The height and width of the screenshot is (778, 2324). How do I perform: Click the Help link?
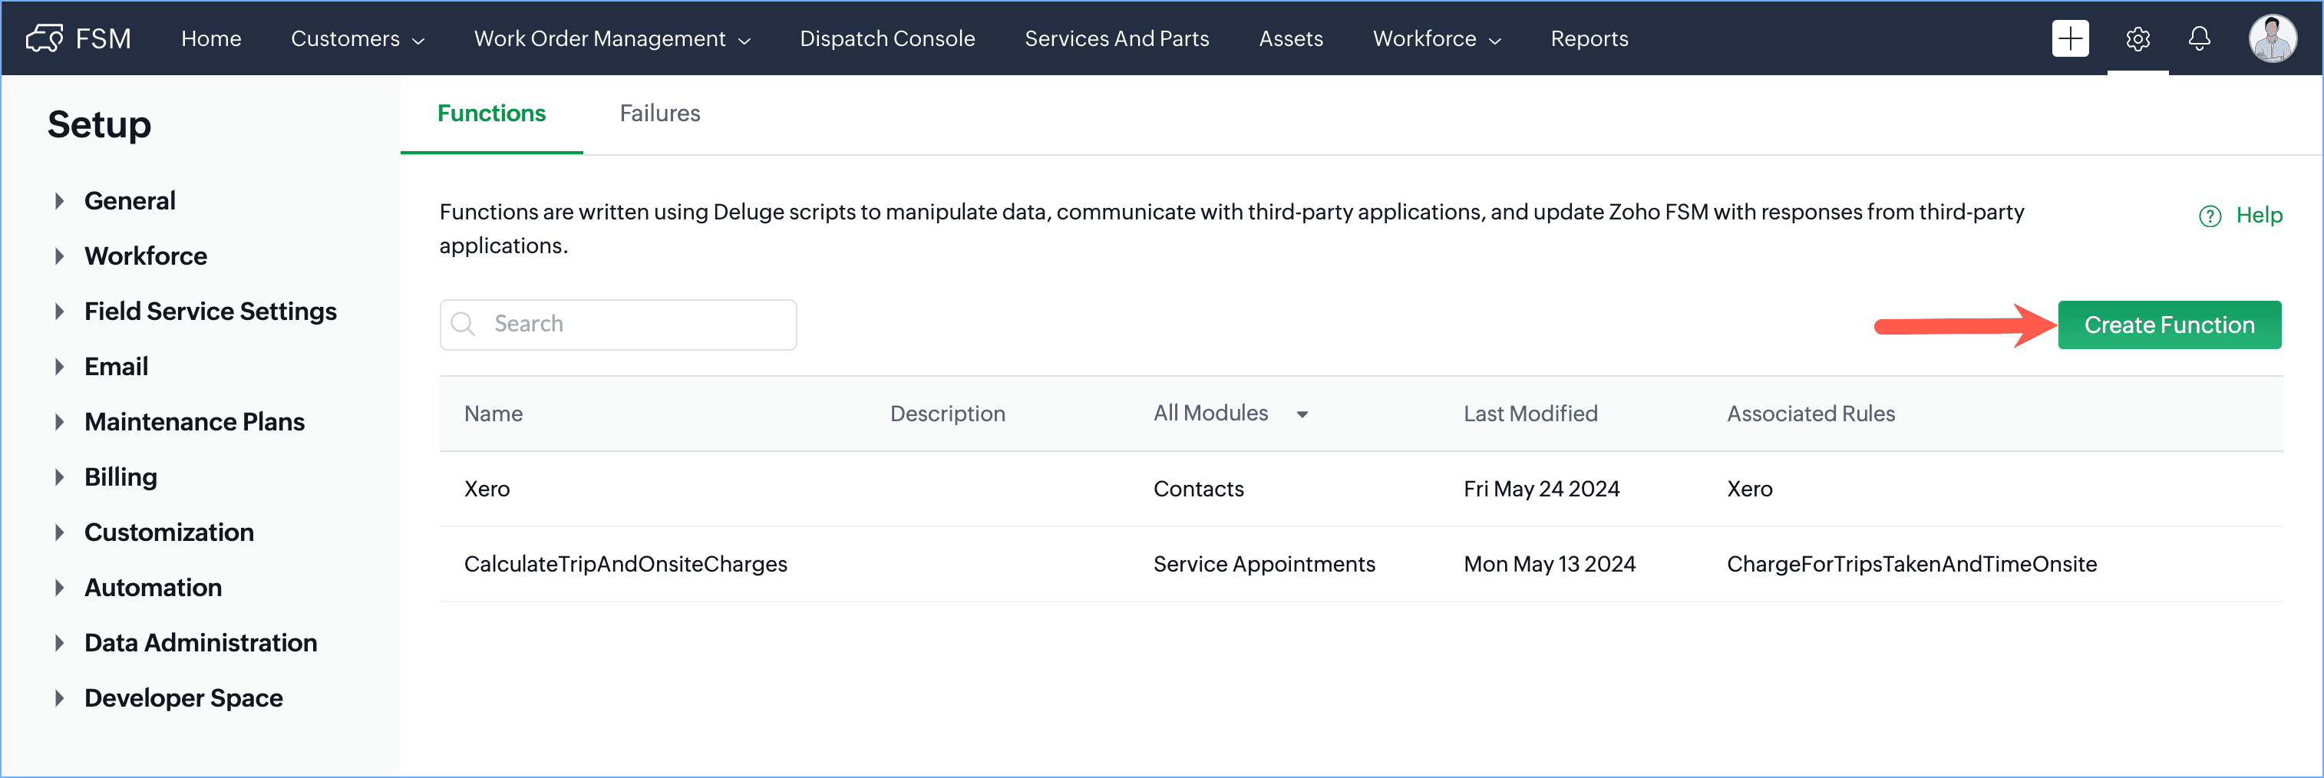2258,216
